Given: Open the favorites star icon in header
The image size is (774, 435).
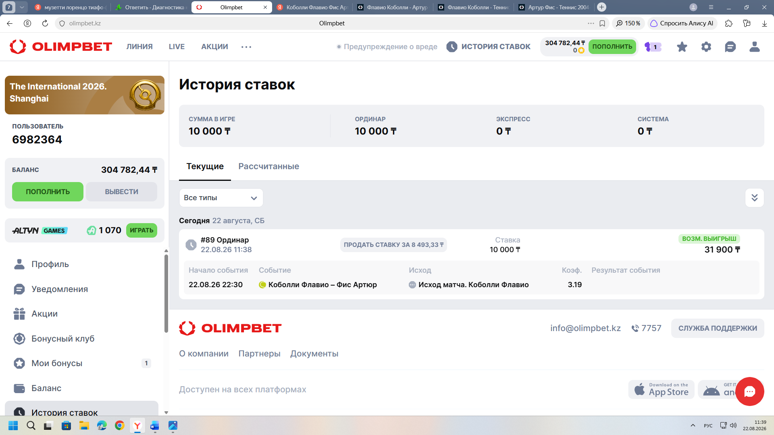Looking at the screenshot, I should pos(682,47).
